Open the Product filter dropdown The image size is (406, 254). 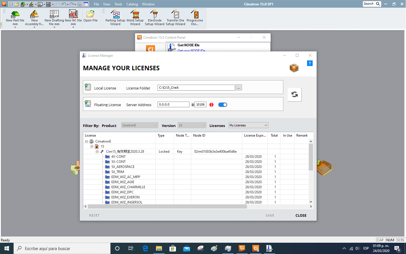click(x=140, y=125)
